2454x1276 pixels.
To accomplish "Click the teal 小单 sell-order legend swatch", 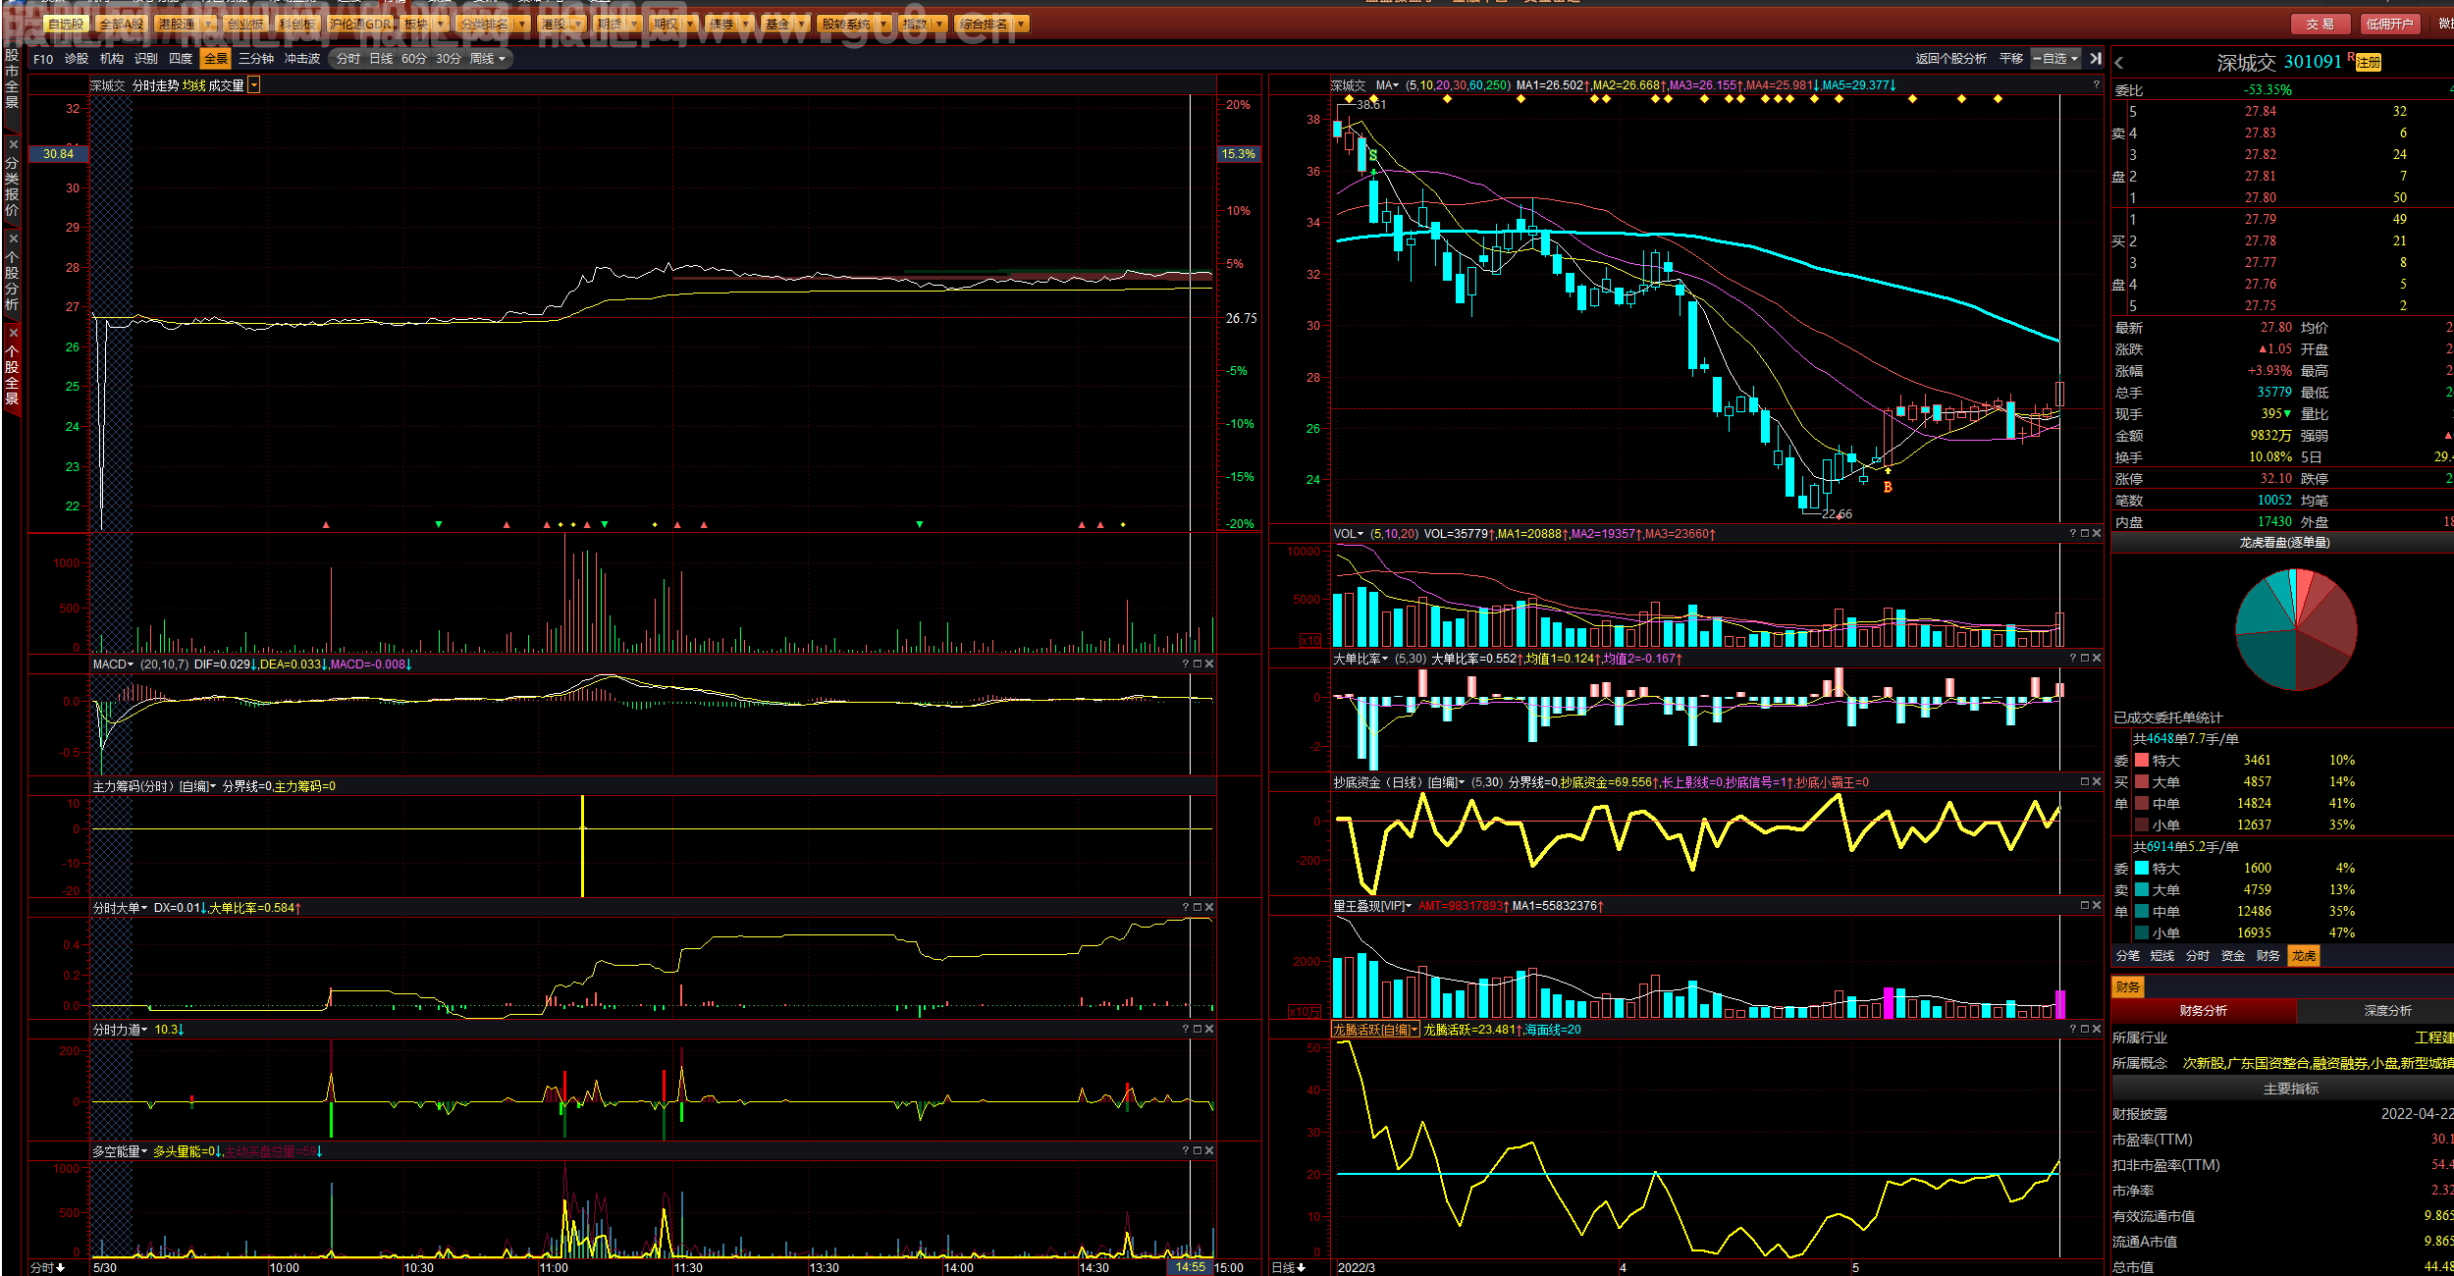I will (x=2142, y=932).
